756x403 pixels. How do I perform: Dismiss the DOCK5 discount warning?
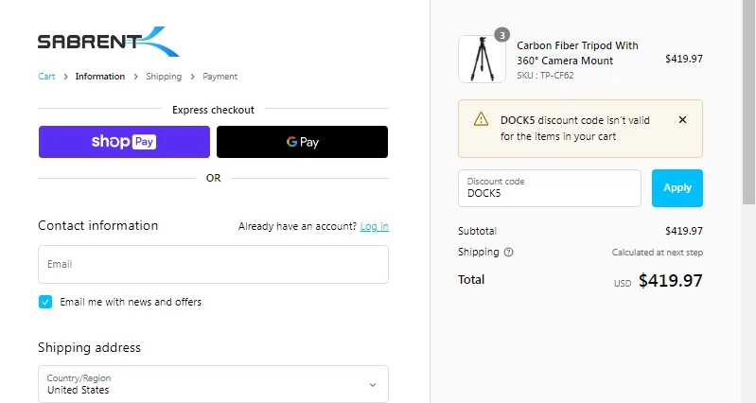point(682,119)
